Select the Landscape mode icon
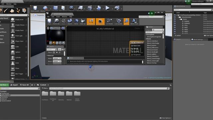The width and height of the screenshot is (213, 120). 12,11
